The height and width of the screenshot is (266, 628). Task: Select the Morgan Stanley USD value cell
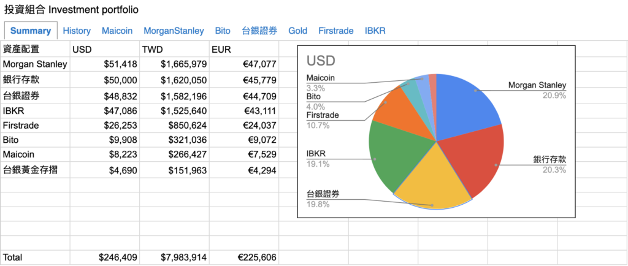(104, 64)
